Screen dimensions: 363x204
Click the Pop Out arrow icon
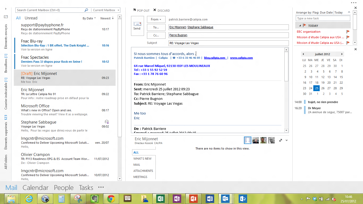pyautogui.click(x=134, y=10)
